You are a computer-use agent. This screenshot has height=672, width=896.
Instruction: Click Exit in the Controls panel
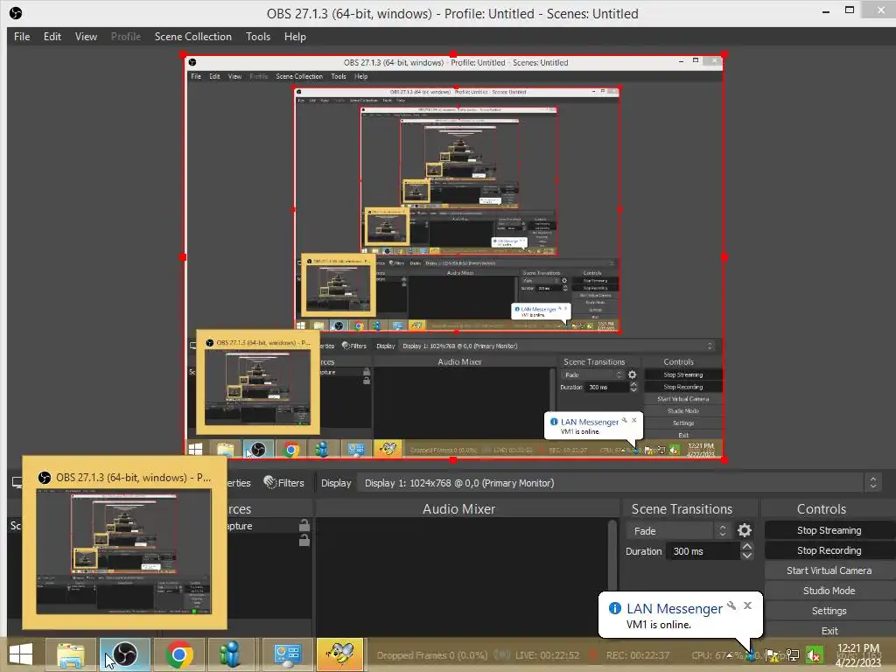point(829,631)
